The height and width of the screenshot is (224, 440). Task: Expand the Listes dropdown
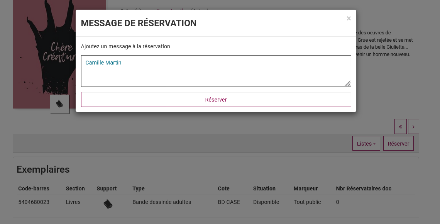pyautogui.click(x=366, y=144)
